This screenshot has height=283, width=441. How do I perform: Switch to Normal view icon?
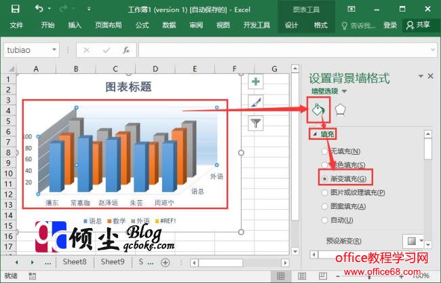coord(281,276)
